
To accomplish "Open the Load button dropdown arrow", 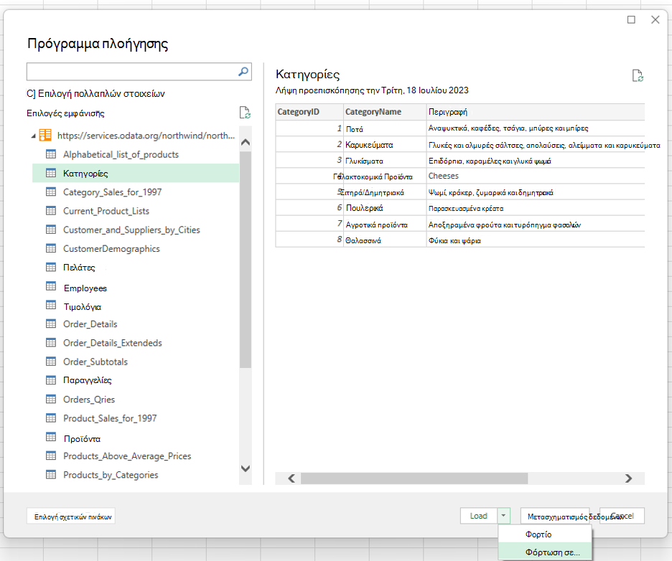I will tap(504, 516).
